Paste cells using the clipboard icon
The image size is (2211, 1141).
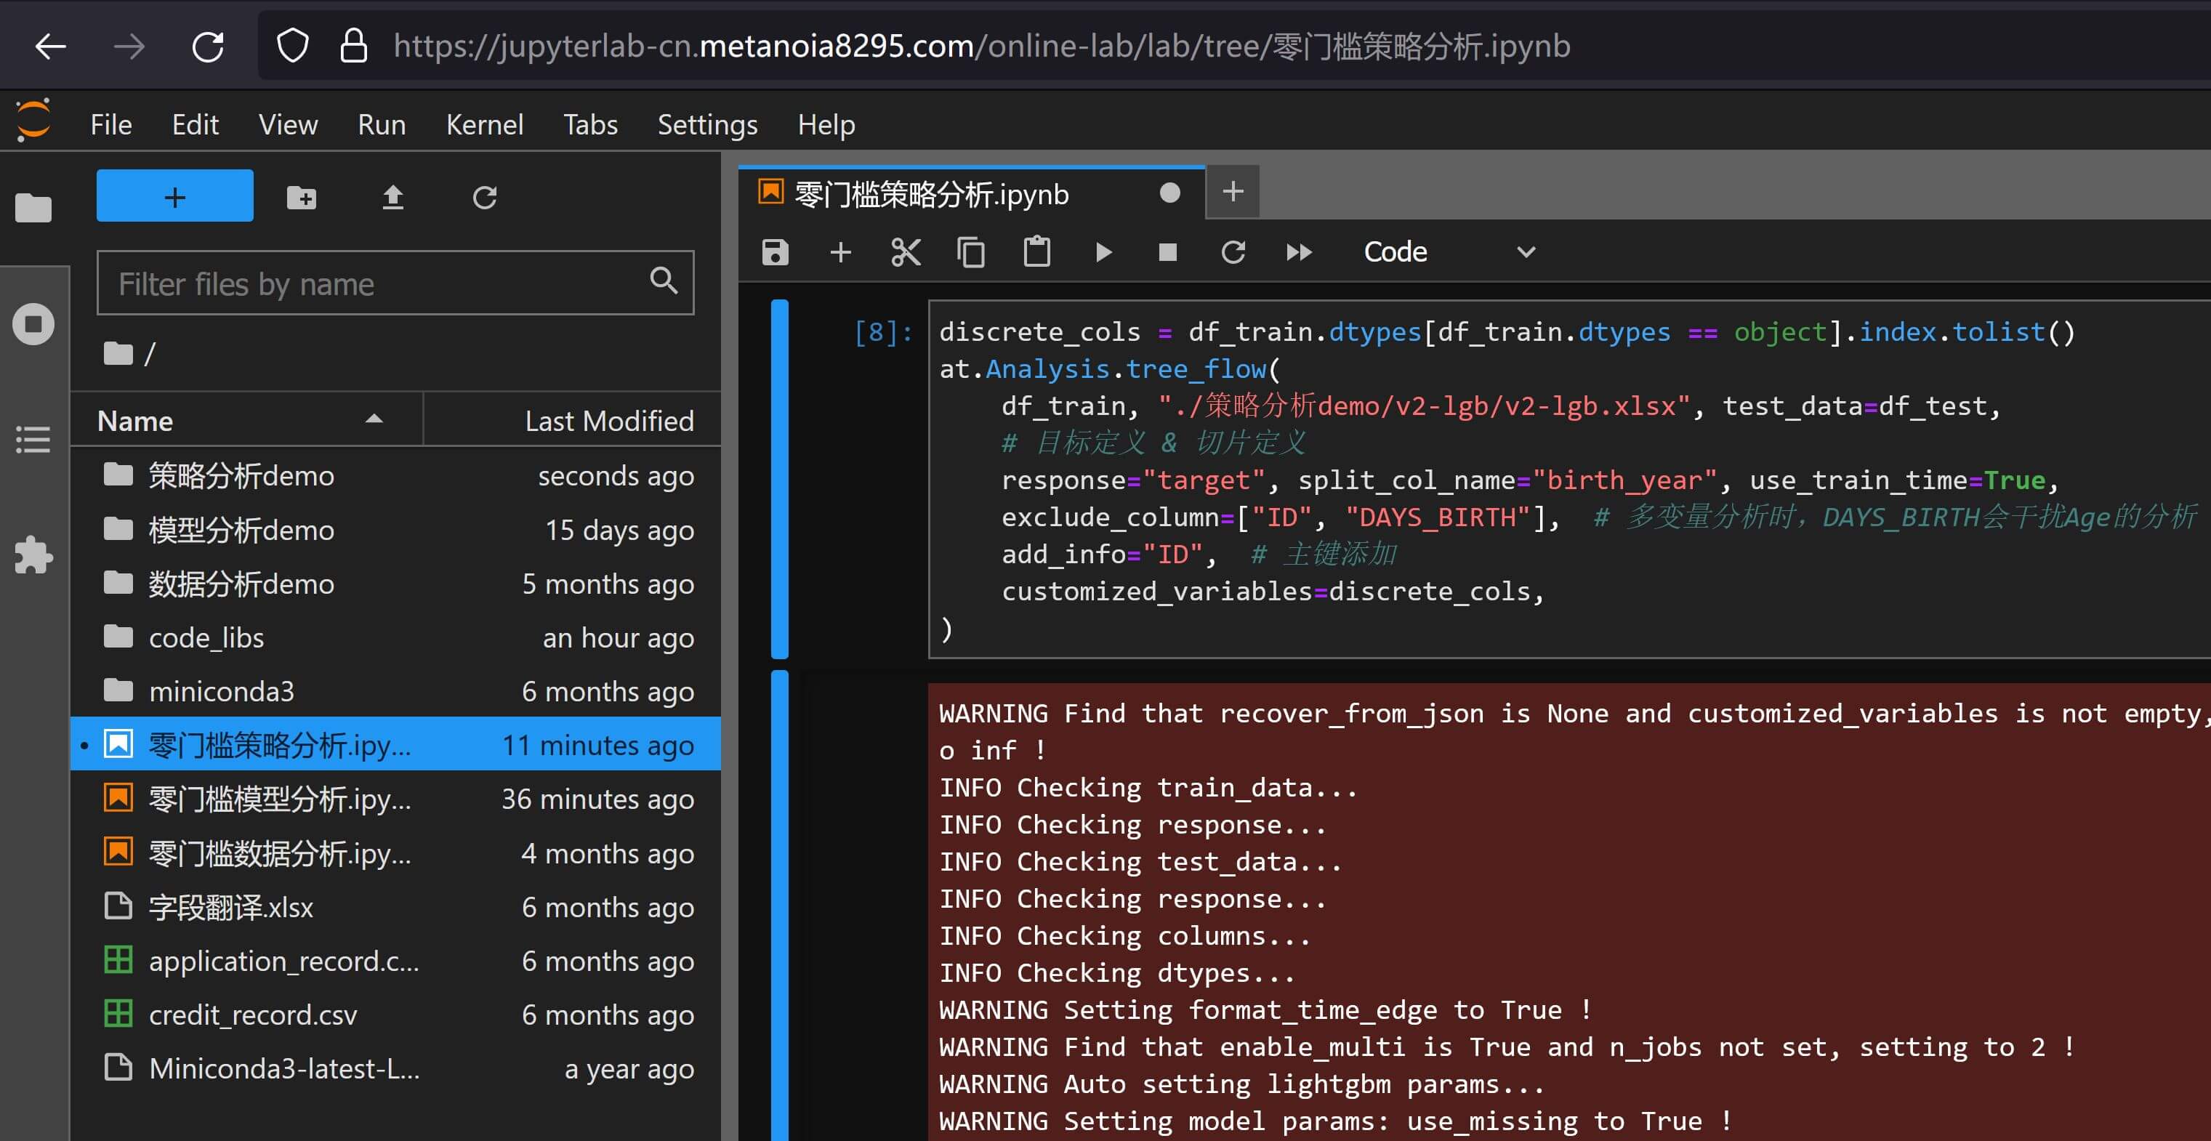click(x=1037, y=252)
